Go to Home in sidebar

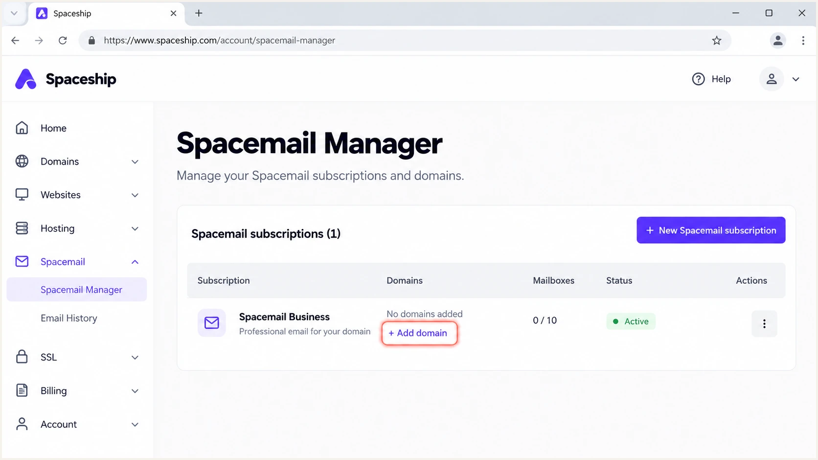tap(53, 128)
